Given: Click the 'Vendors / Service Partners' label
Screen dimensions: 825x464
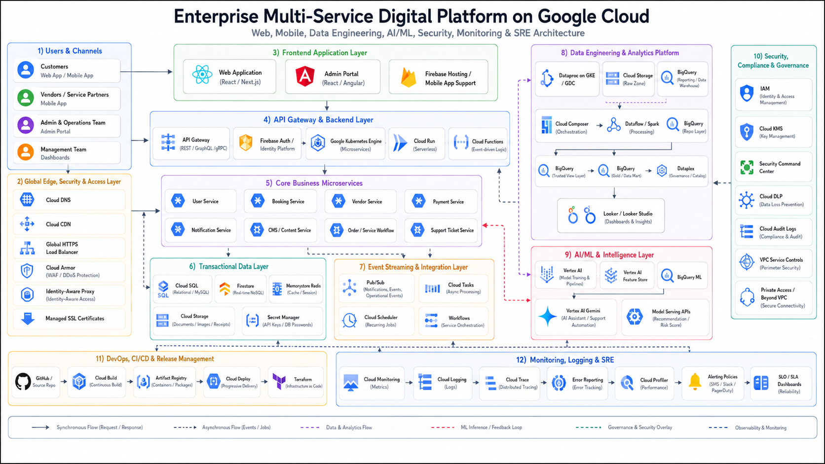Looking at the screenshot, I should [x=75, y=95].
